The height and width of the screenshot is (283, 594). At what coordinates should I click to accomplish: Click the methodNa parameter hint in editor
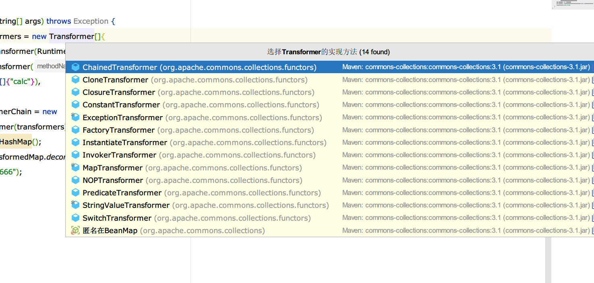point(51,66)
